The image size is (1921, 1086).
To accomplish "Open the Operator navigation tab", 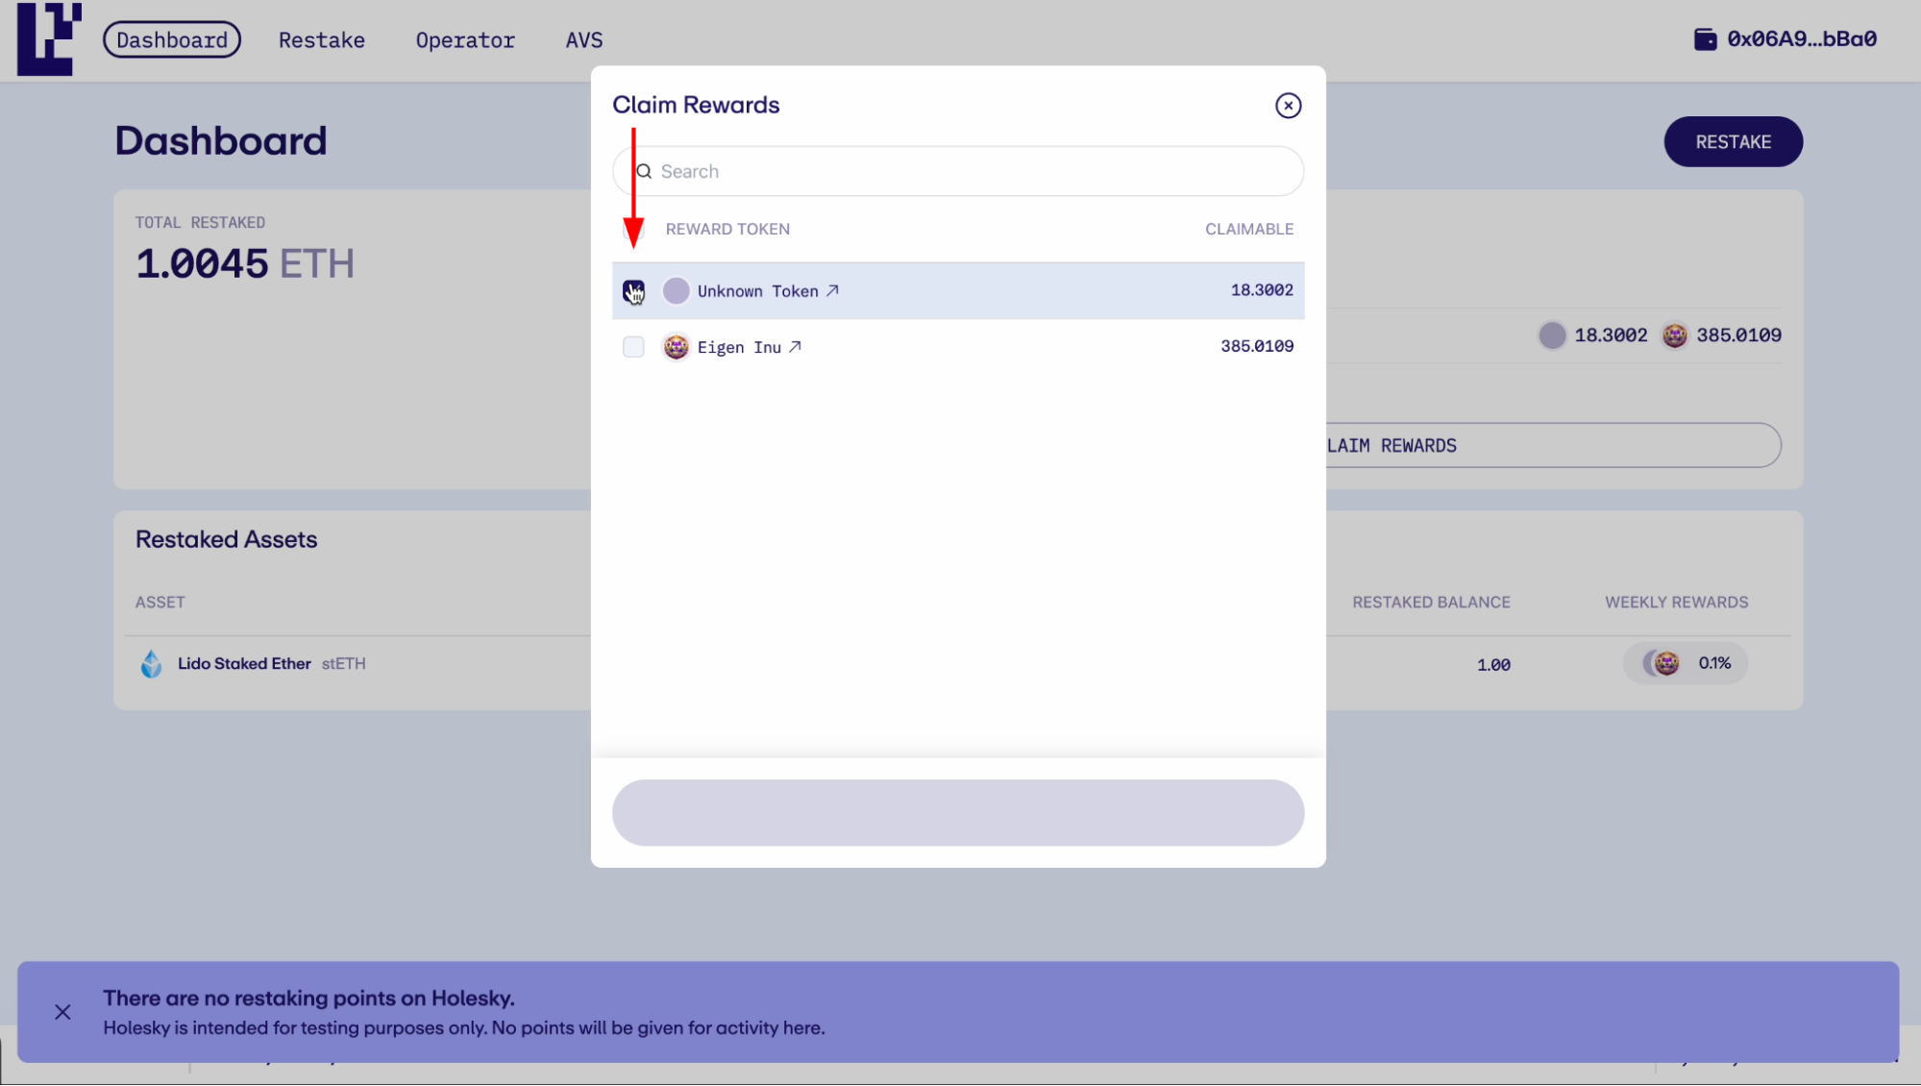I will click(466, 38).
